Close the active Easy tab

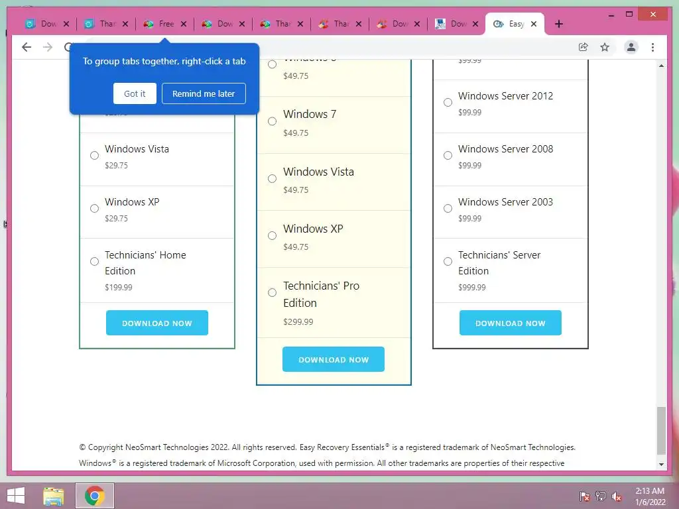click(x=534, y=24)
